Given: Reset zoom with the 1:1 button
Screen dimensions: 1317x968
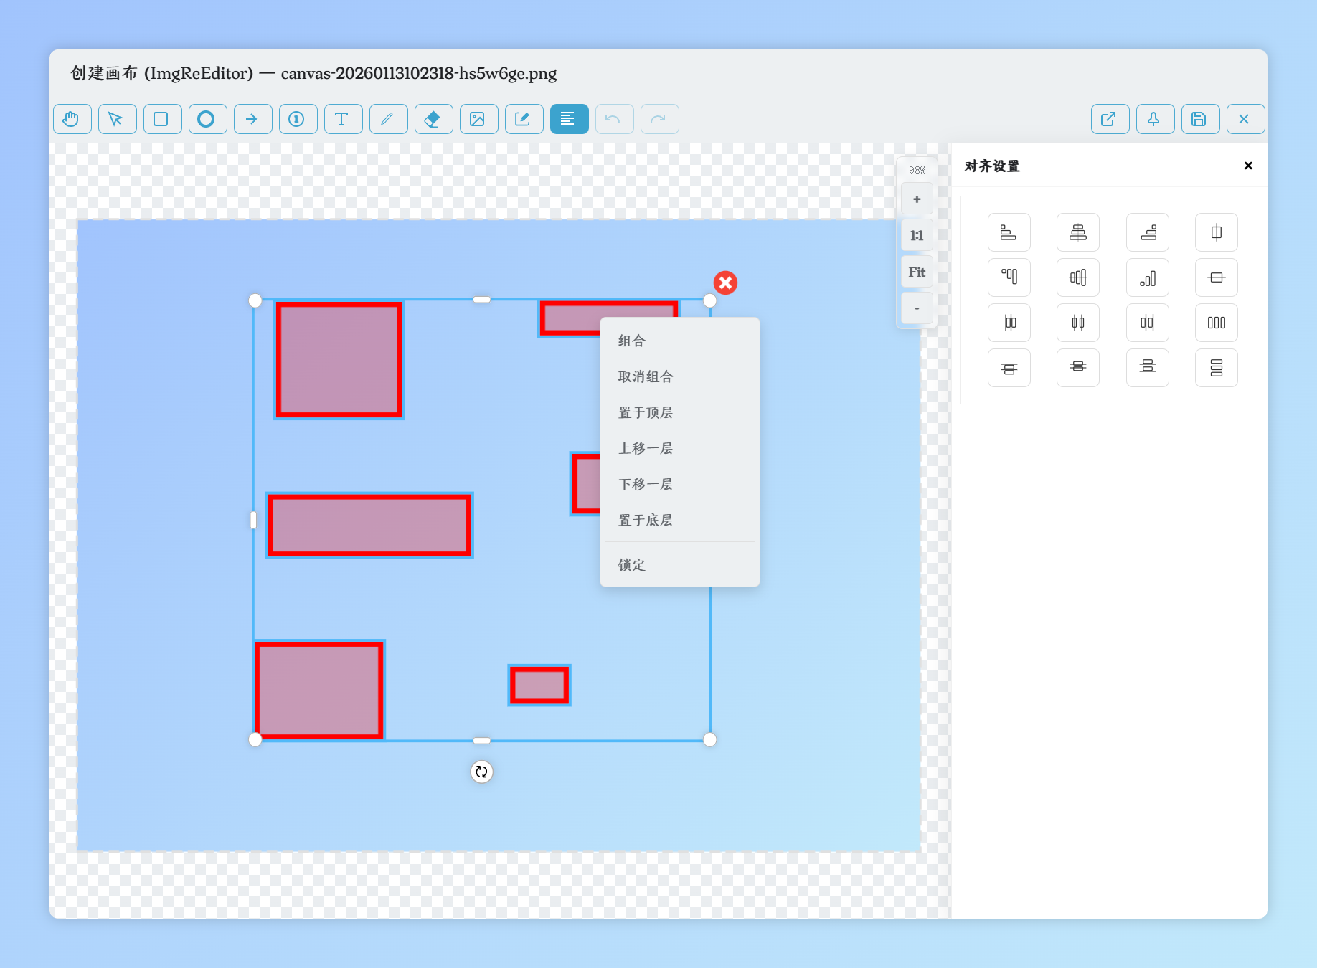Looking at the screenshot, I should [x=917, y=235].
